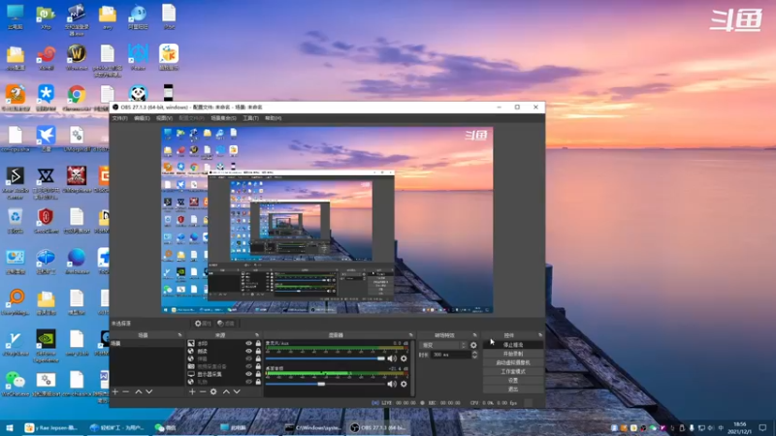This screenshot has width=776, height=436.
Task: Move source down with the Sources panel down arrow
Action: [x=237, y=391]
